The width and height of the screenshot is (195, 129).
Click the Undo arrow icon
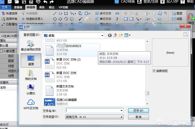click(45, 2)
